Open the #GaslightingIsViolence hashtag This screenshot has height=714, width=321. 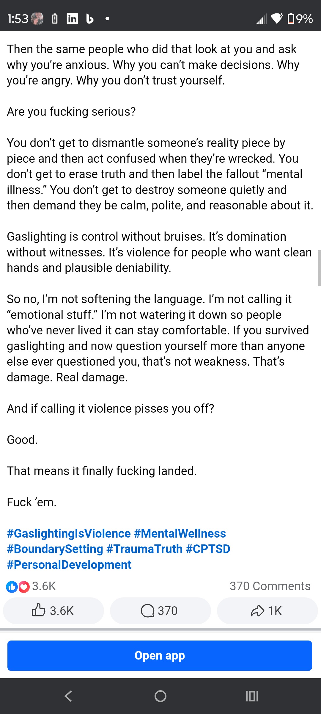69,533
